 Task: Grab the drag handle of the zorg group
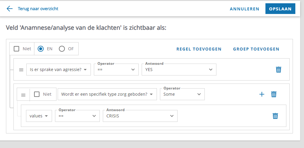tap(23, 95)
